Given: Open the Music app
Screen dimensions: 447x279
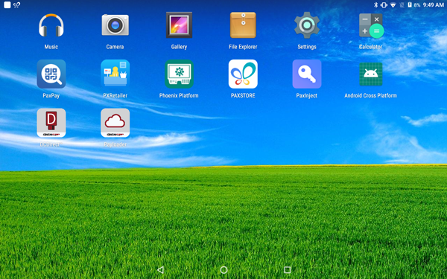Looking at the screenshot, I should tap(51, 25).
